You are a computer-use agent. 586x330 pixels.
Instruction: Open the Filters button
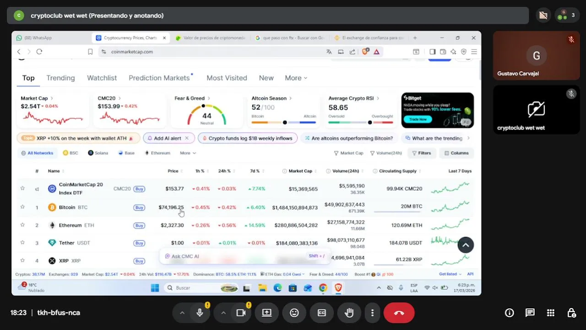click(422, 153)
